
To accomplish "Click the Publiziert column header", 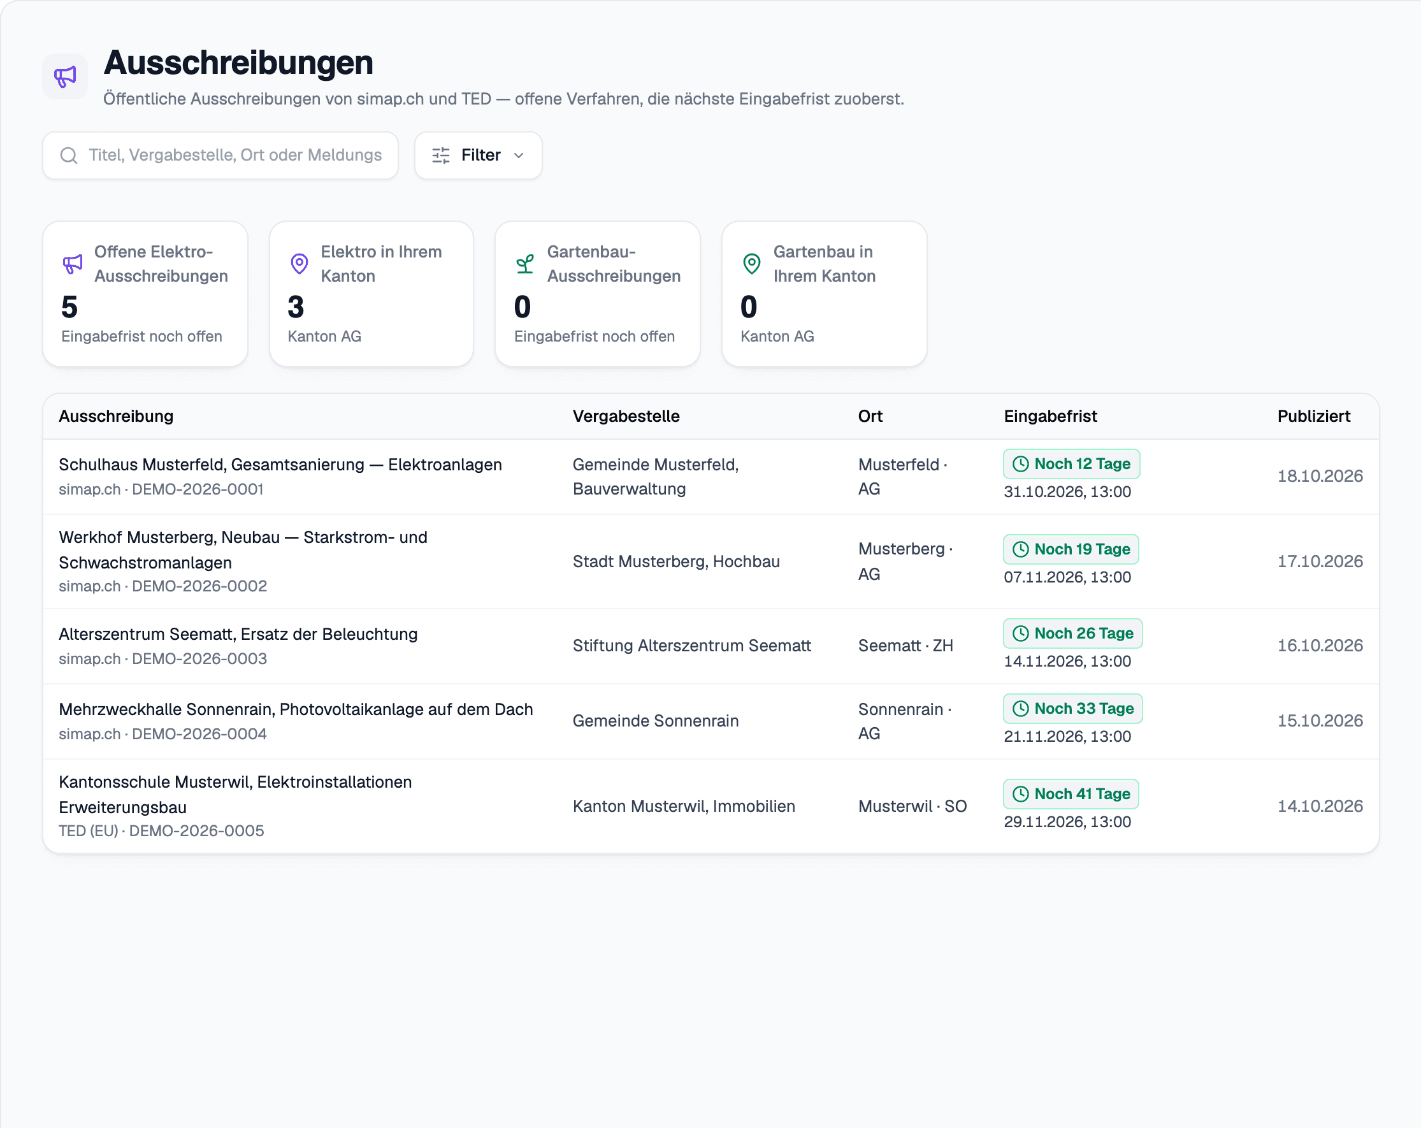I will tap(1313, 417).
